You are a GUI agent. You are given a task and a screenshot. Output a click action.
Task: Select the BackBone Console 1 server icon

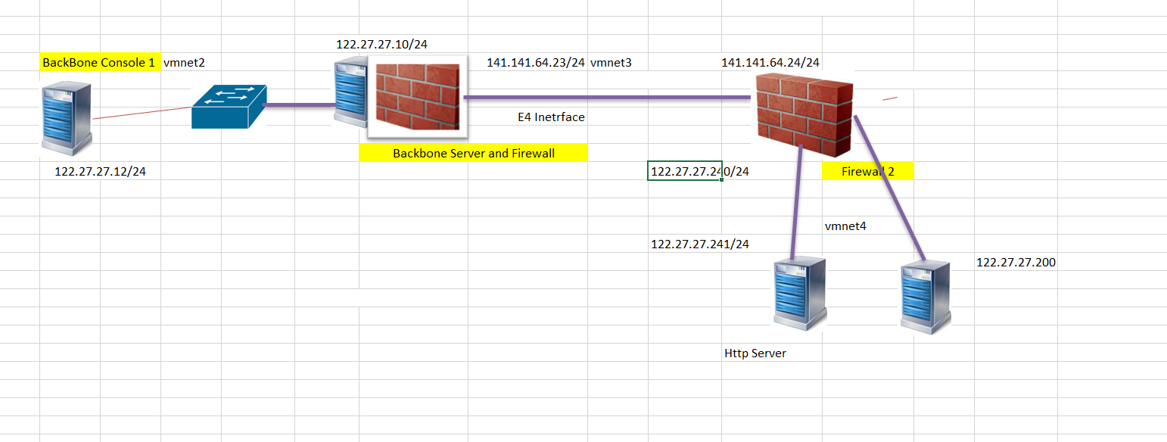click(x=67, y=117)
